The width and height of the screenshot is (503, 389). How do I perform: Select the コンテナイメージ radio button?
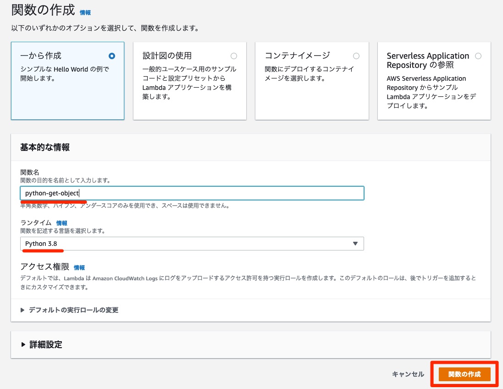tap(356, 56)
